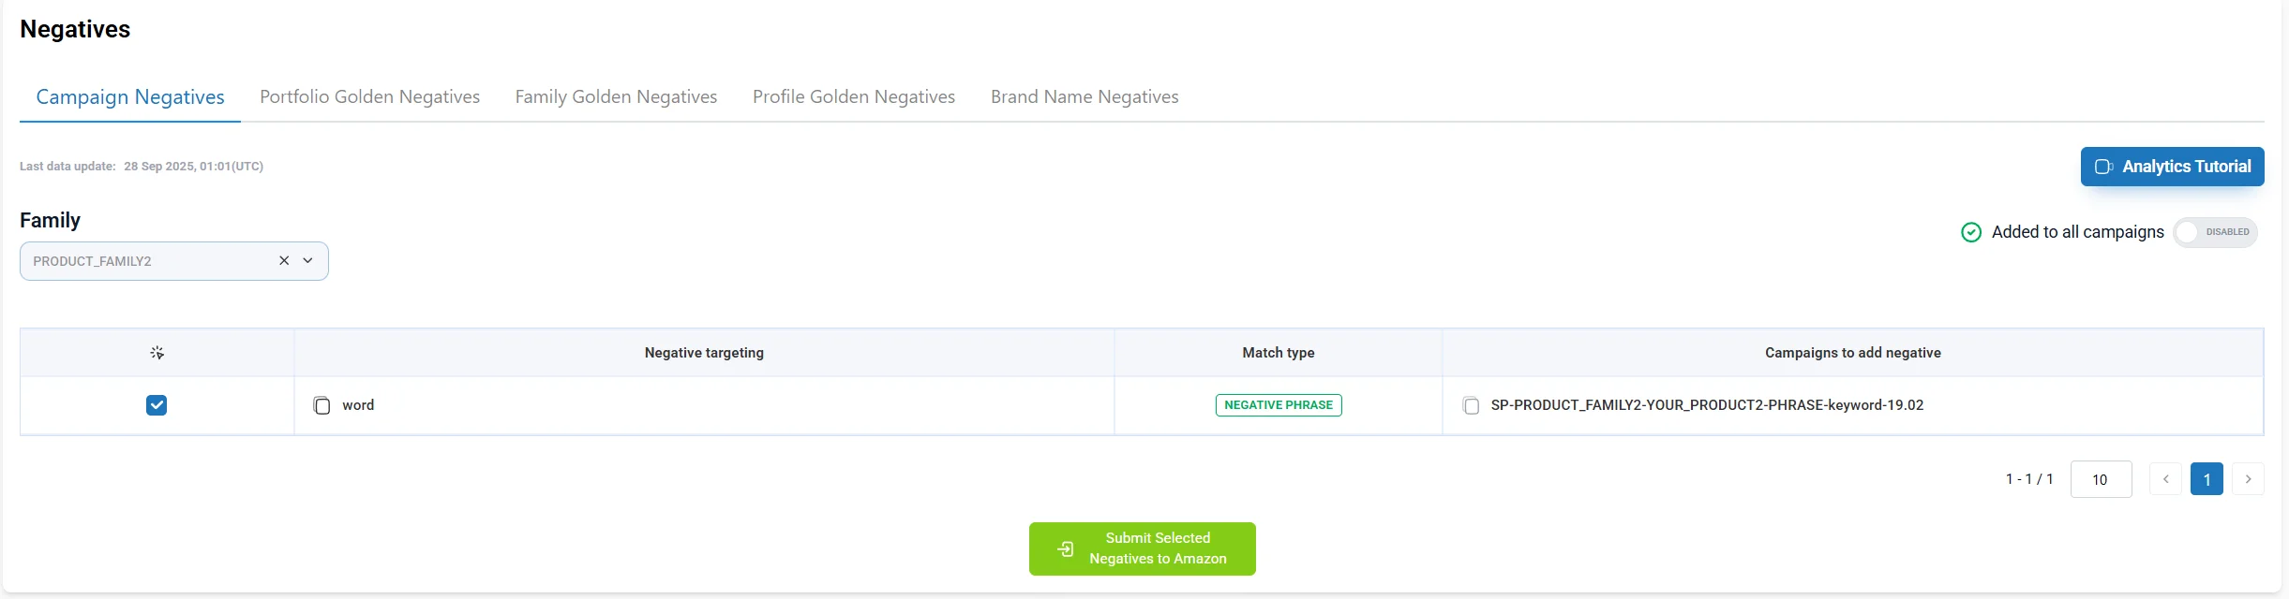Viewport: 2289px width, 599px height.
Task: Uncheck the selected "word" negative row
Action: (x=157, y=405)
